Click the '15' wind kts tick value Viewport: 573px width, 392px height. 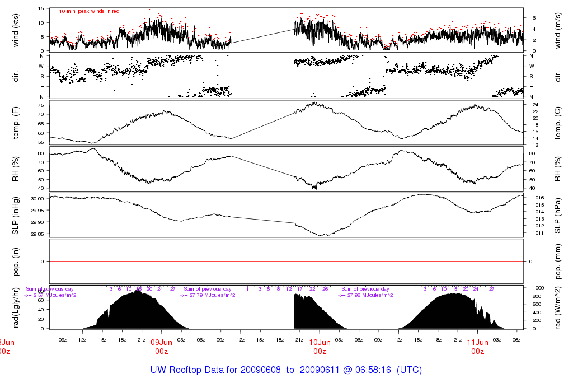click(x=41, y=9)
